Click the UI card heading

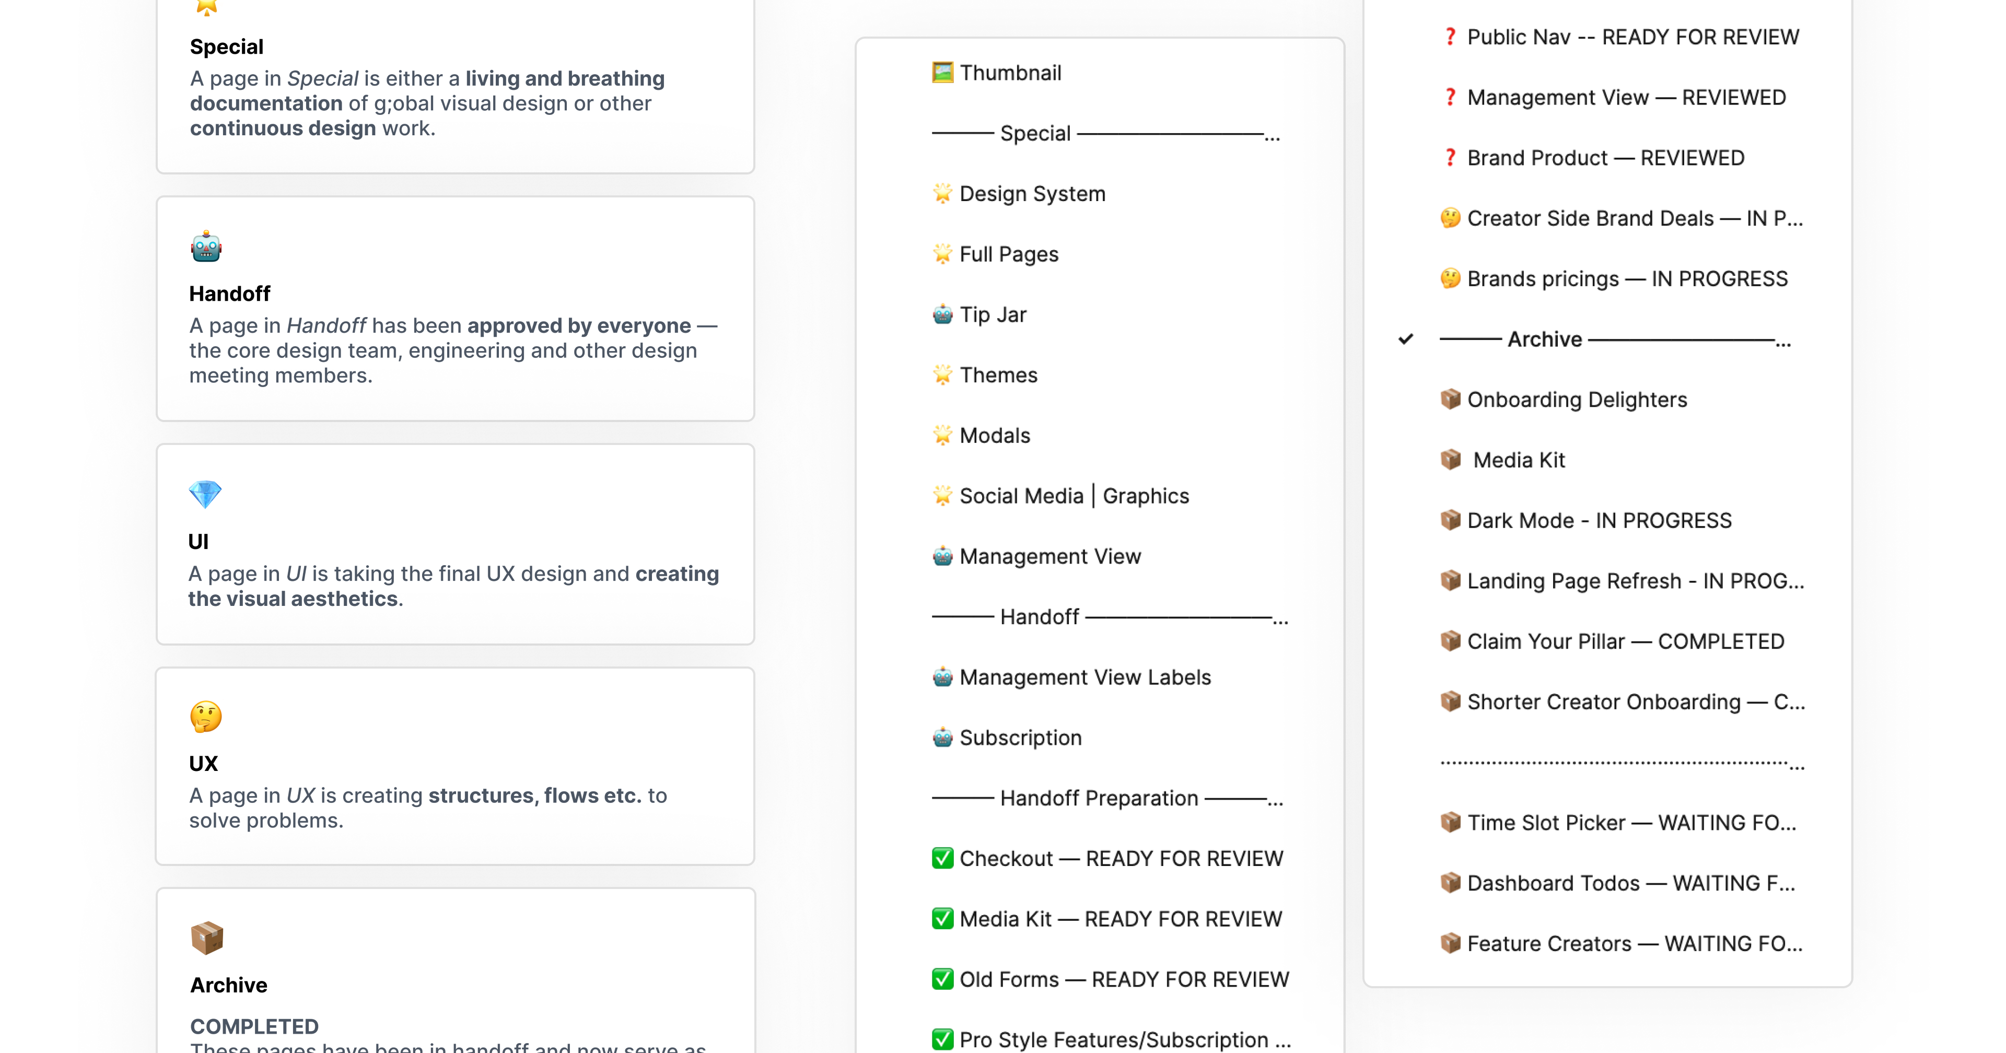click(199, 541)
